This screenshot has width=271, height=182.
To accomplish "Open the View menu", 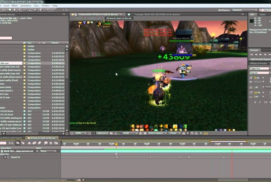I will pos(36,6).
